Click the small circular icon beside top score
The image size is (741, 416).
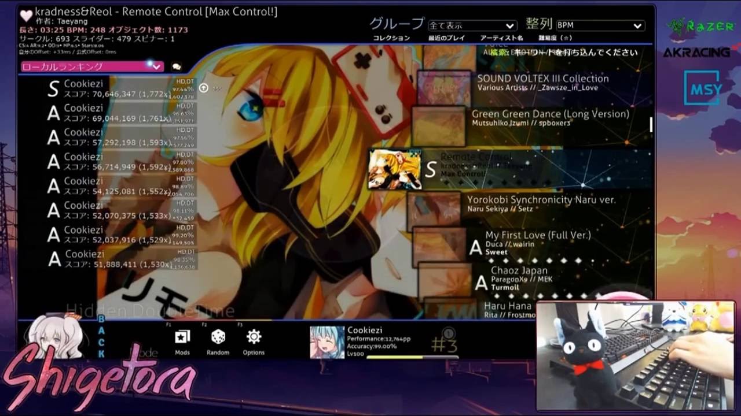point(204,88)
